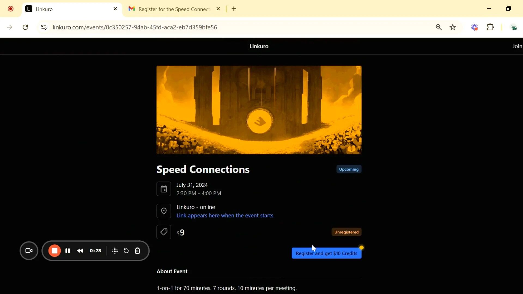Toggle the camera in the recorder
Screen dimensions: 523x294
29,251
